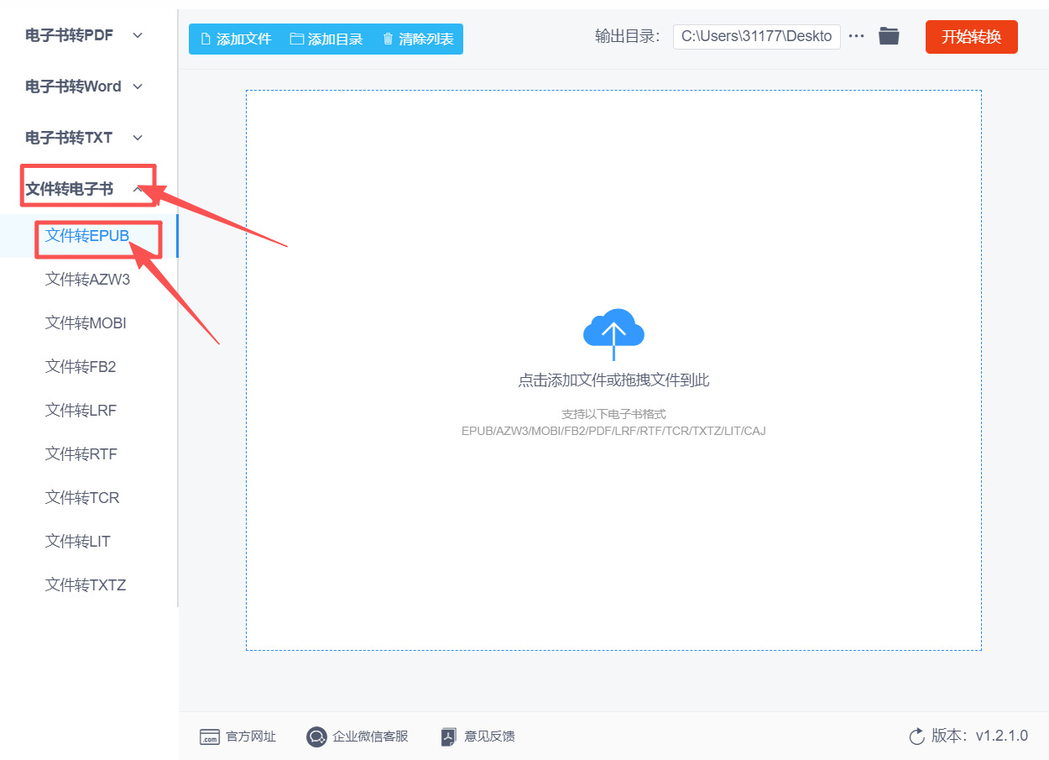Expand the 电子书转Word chevron
This screenshot has width=1049, height=760.
[x=138, y=86]
